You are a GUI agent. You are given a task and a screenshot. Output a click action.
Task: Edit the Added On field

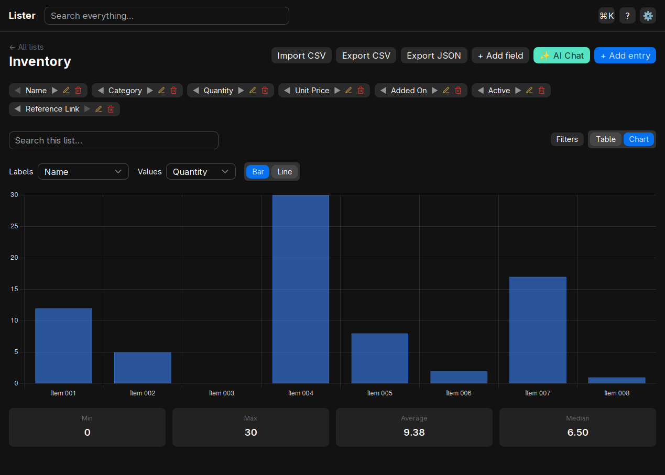coord(446,91)
